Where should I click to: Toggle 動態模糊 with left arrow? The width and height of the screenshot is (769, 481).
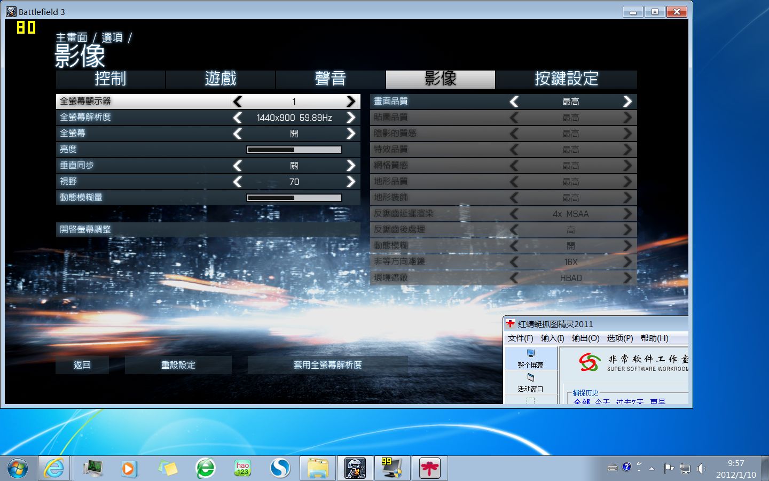coord(514,246)
